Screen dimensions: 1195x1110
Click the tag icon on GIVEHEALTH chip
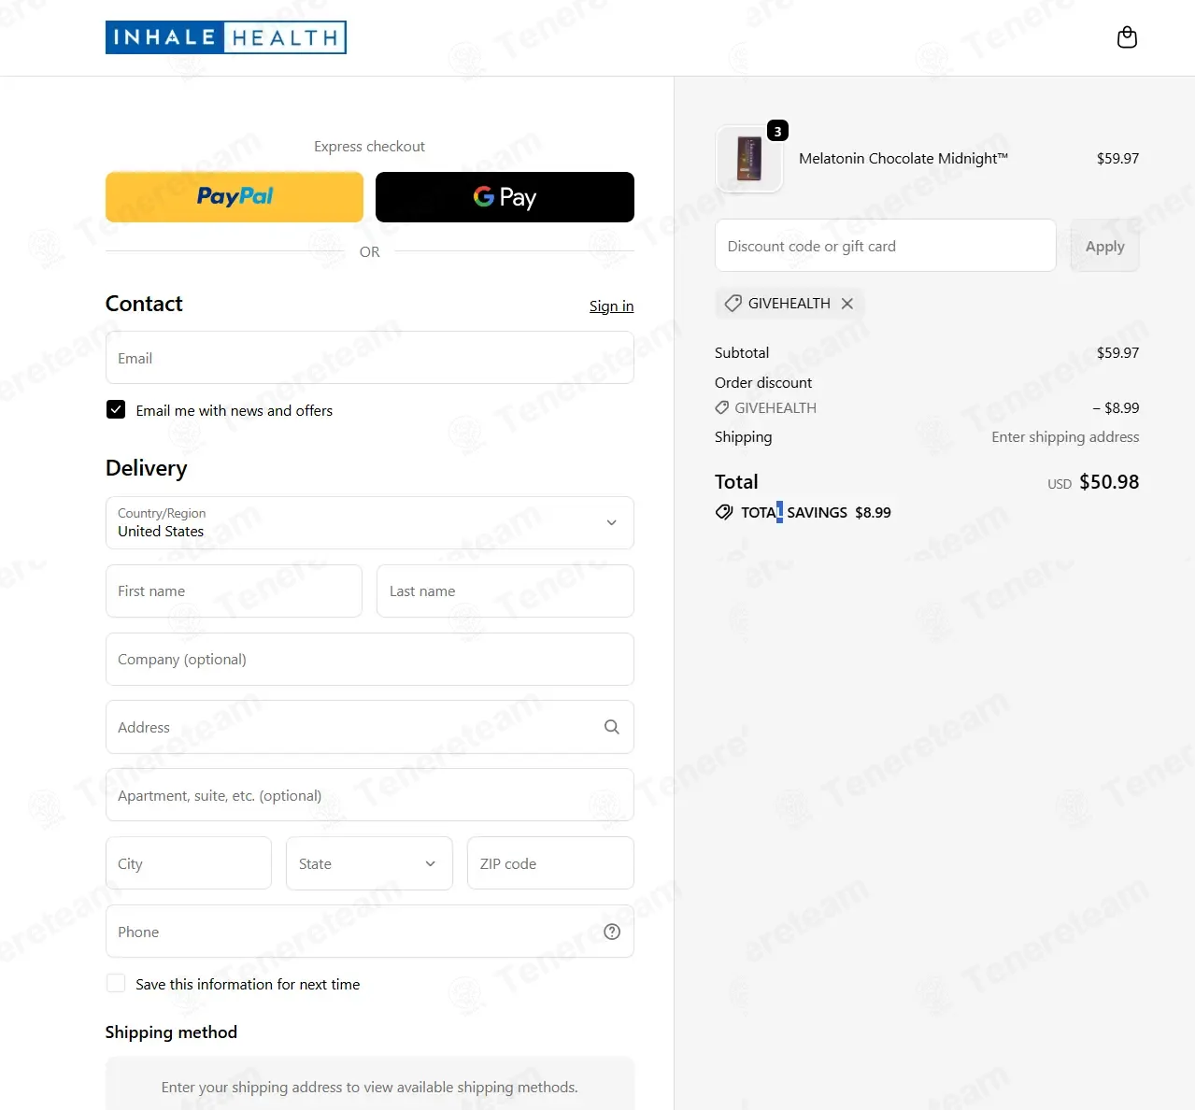point(733,304)
